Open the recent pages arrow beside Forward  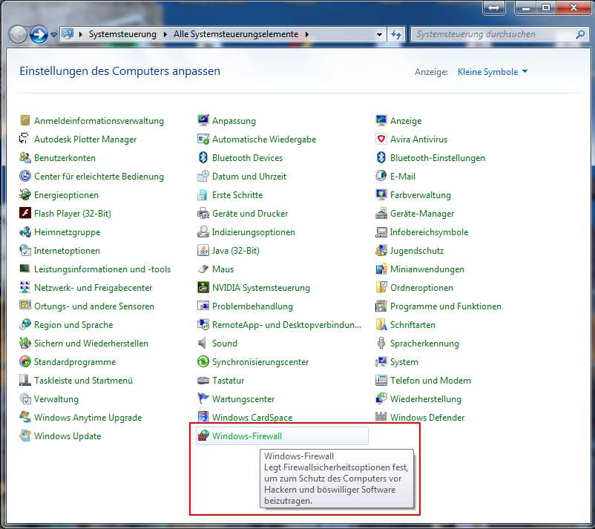tap(54, 35)
